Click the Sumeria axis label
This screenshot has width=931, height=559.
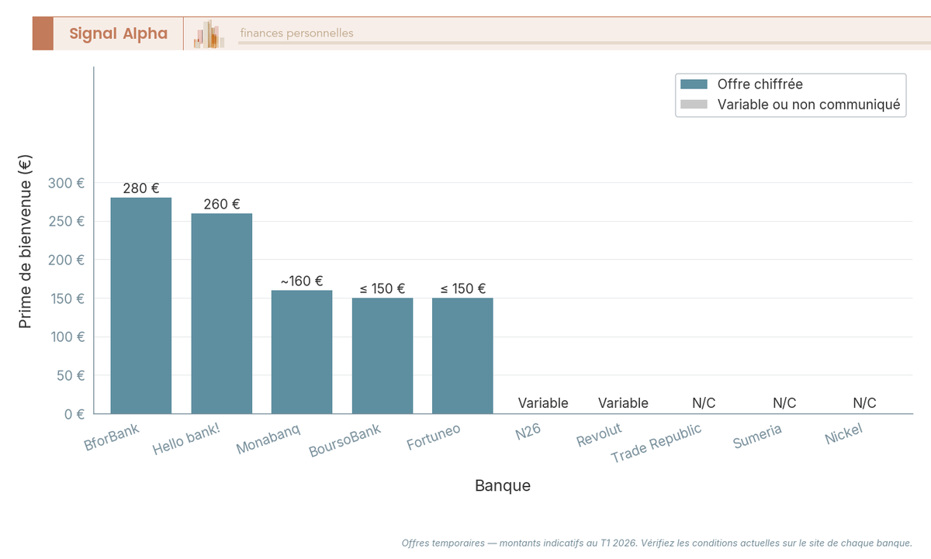(758, 437)
